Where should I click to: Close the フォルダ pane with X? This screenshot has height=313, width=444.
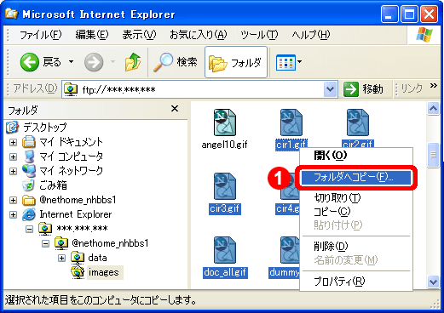(175, 109)
